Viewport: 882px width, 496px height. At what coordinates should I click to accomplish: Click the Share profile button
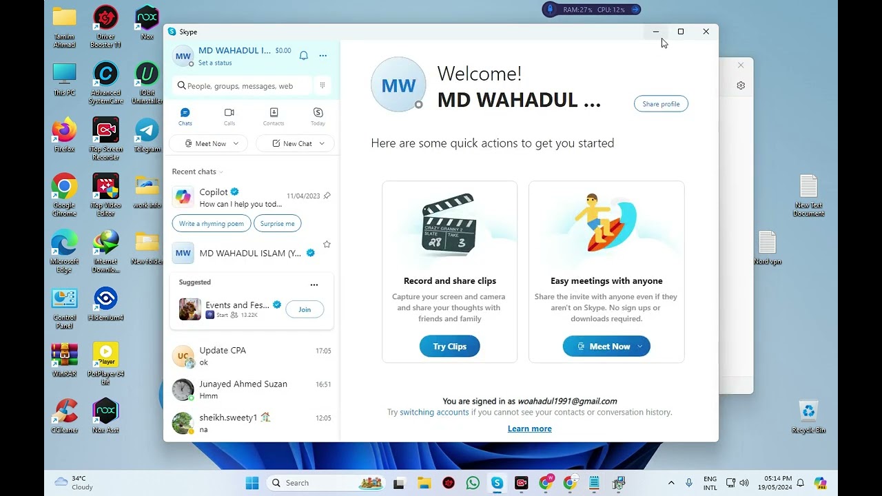661,104
